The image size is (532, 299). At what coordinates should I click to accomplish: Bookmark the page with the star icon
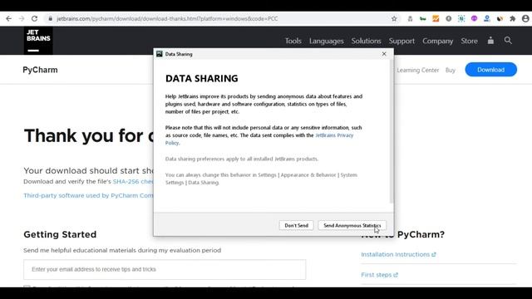tap(394, 18)
